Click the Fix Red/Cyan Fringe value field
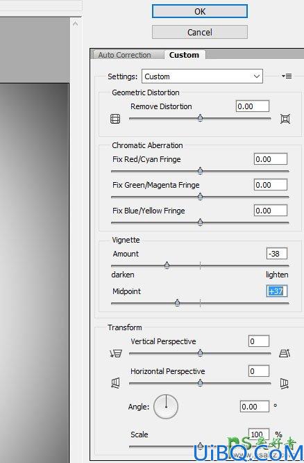This screenshot has height=463, width=304. click(x=271, y=159)
